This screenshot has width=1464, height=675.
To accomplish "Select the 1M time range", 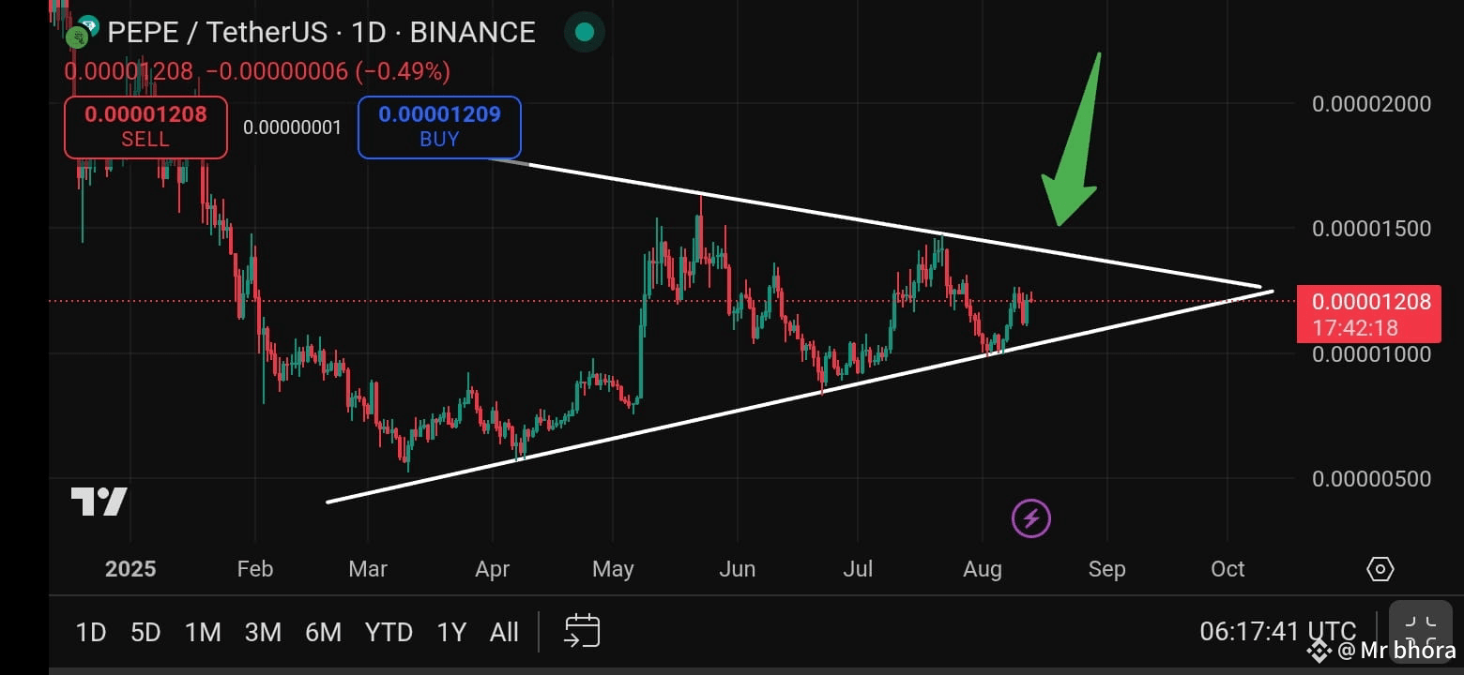I will [x=203, y=633].
